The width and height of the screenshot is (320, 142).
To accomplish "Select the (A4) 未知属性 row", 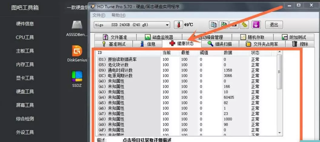I will coord(187,97).
